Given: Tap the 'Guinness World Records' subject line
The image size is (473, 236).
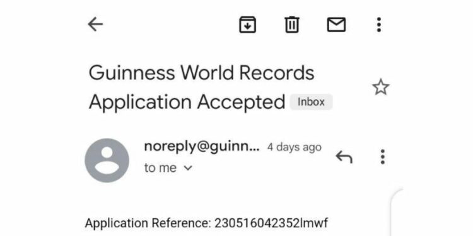Looking at the screenshot, I should coord(202,72).
